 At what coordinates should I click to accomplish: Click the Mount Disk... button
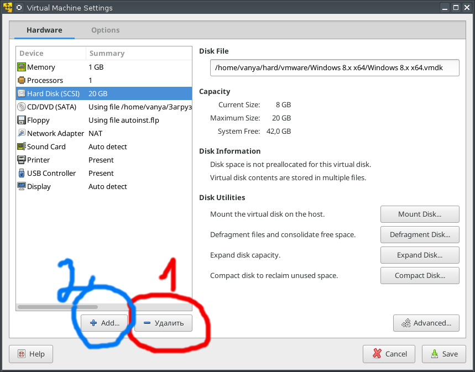point(420,214)
